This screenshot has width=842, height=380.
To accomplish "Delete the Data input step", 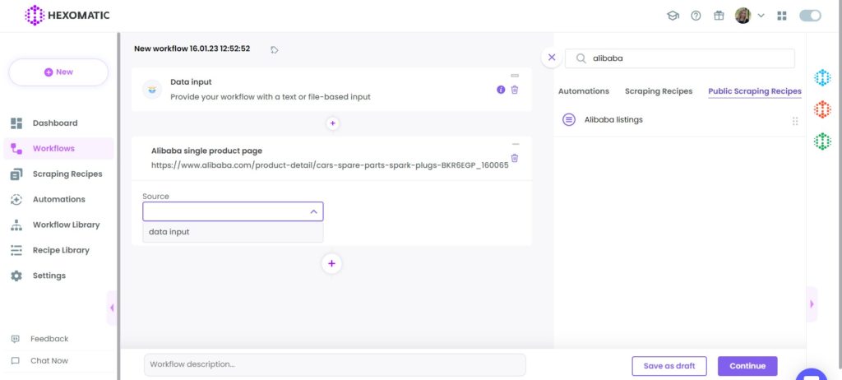I will click(x=515, y=90).
